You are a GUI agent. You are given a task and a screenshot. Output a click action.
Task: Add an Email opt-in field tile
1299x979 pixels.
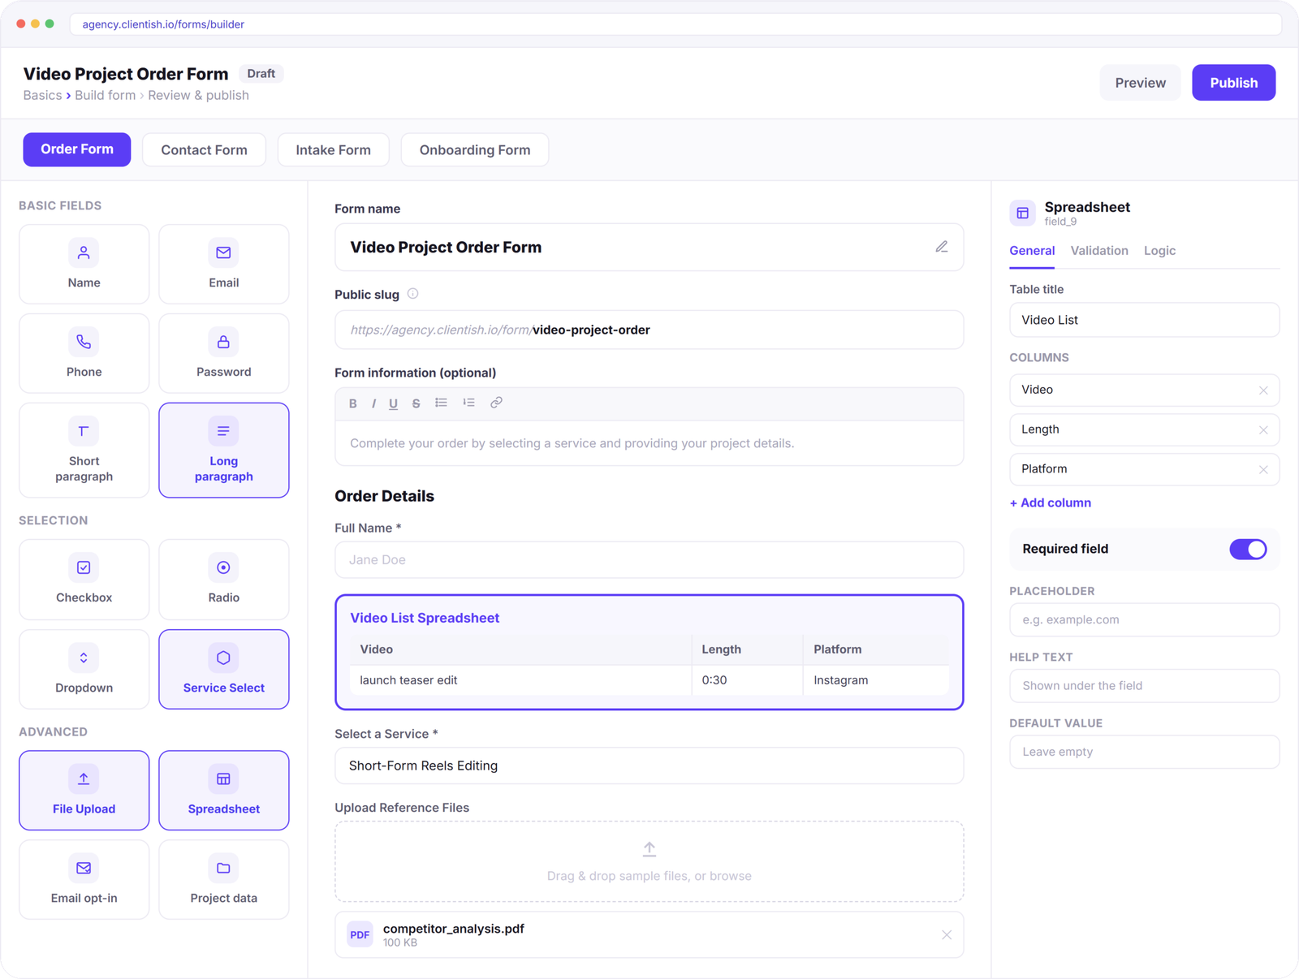pyautogui.click(x=84, y=879)
